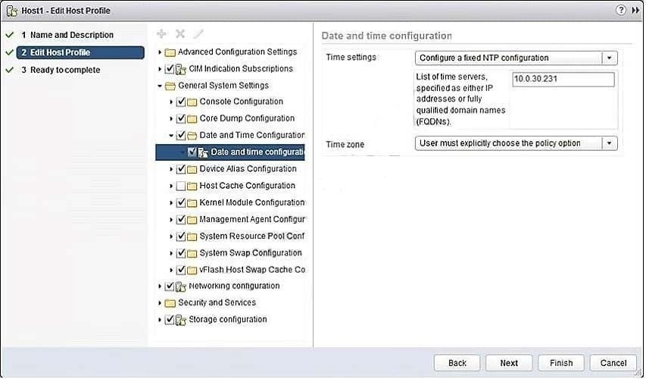
Task: Uncheck Console Configuration checkbox
Action: pos(181,102)
